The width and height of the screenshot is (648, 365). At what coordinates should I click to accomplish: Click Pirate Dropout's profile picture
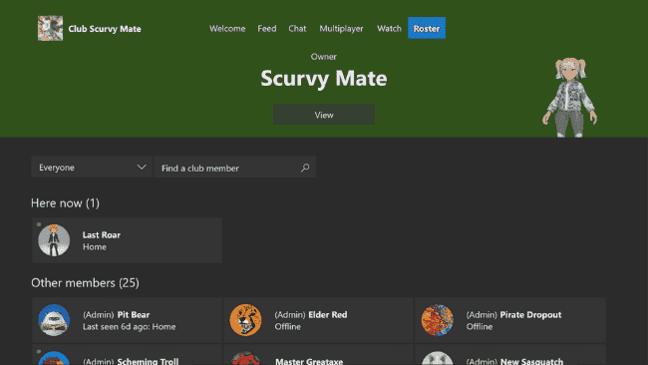438,320
